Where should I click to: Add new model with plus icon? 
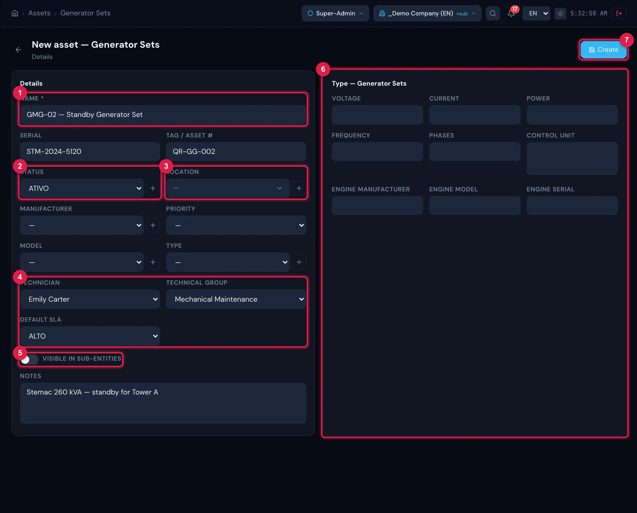pyautogui.click(x=153, y=262)
